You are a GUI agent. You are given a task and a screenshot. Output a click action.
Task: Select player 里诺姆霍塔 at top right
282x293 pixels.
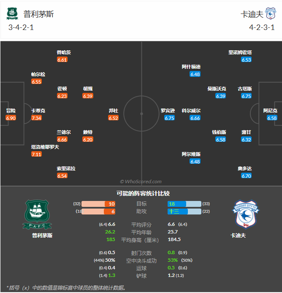coord(240,52)
